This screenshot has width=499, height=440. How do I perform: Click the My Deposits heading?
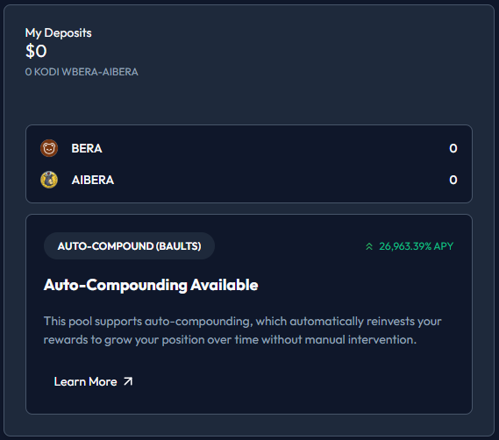click(x=58, y=33)
